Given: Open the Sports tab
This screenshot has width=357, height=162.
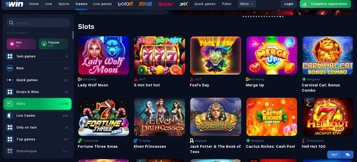Looking at the screenshot, I should point(64,4).
